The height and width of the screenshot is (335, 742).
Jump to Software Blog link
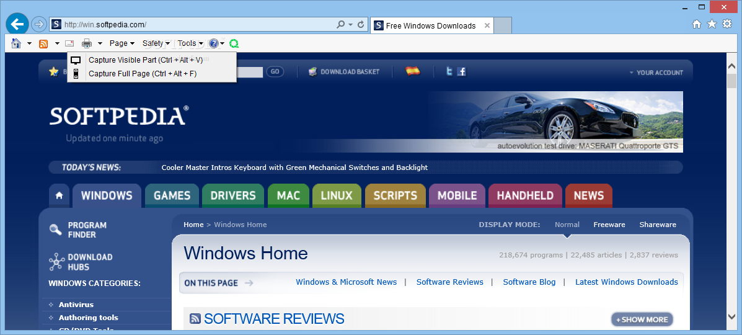pyautogui.click(x=529, y=282)
